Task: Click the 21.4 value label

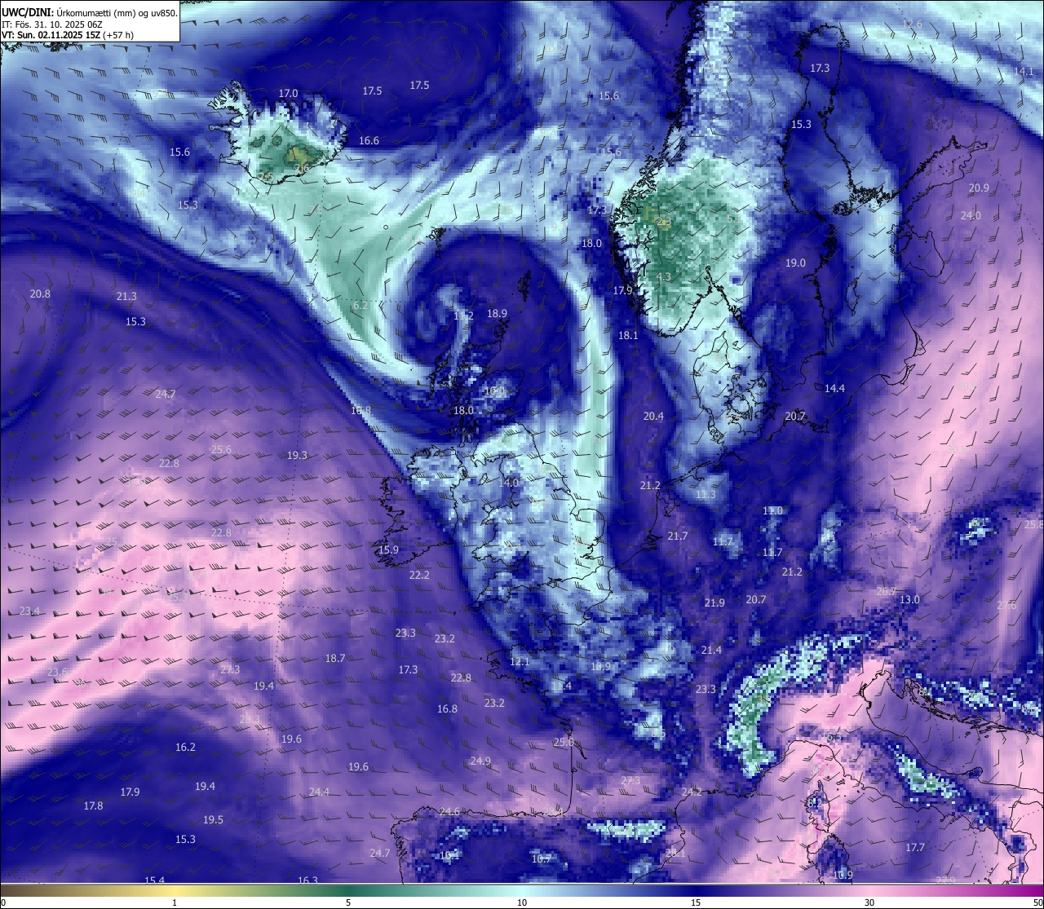Action: (711, 651)
